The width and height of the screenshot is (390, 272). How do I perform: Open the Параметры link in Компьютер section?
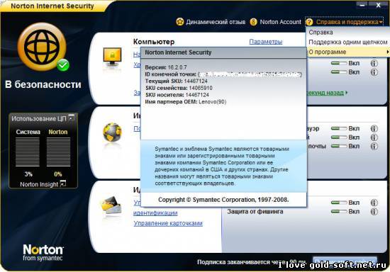[x=266, y=42]
